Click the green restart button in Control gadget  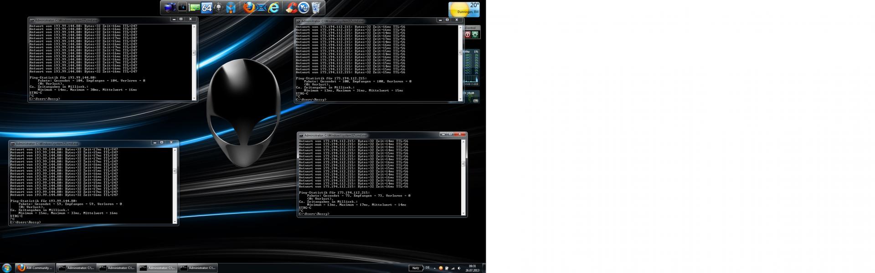click(475, 35)
